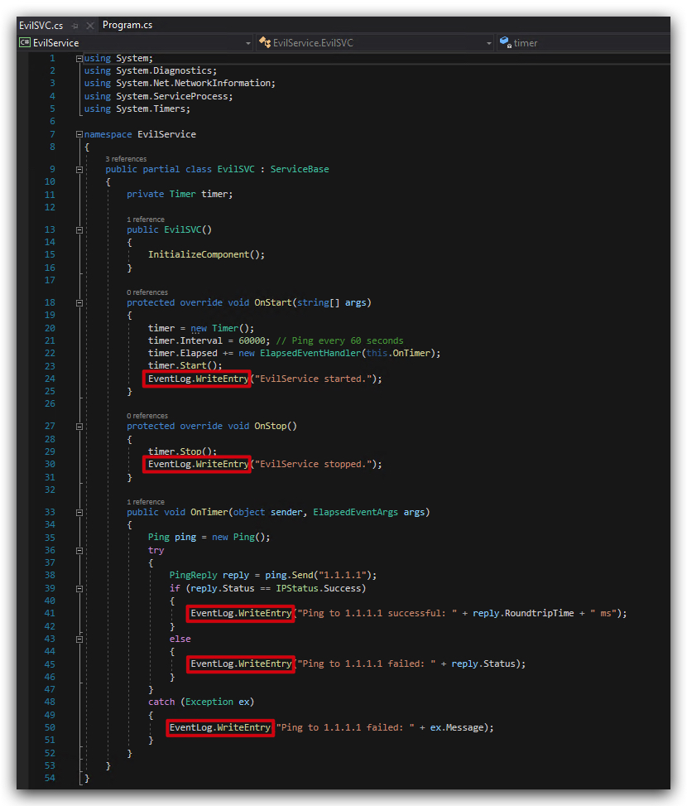Open the EvilService.EvilSVC class dropdown
687x806 pixels.
375,43
